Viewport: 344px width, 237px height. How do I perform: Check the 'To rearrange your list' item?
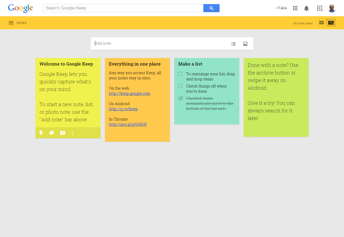181,74
